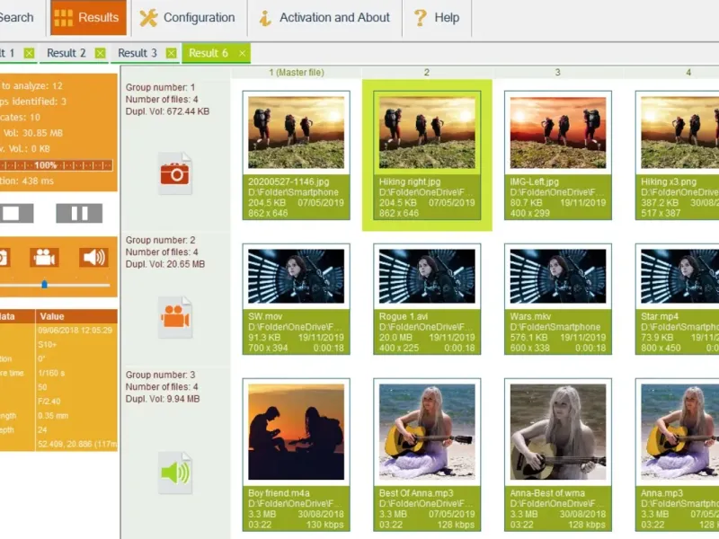This screenshot has width=719, height=539.
Task: Select the IMG-Left.jpg thumbnail
Action: pos(558,132)
